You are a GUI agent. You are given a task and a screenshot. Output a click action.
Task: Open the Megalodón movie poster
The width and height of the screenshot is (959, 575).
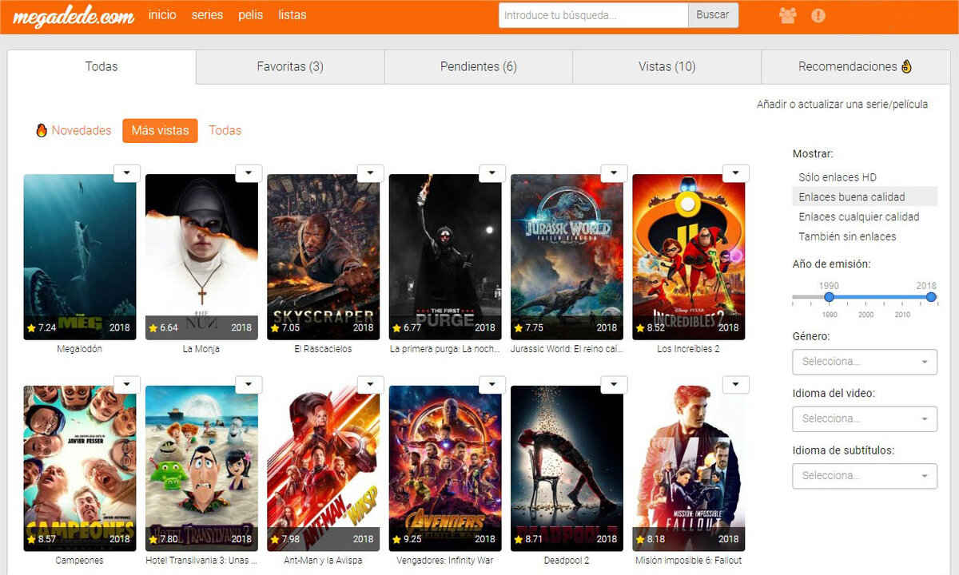coord(80,257)
